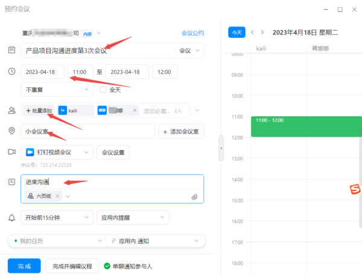Expand the 开始前15分钟 reminder dropdown
Screen dimensions: 362x277
(x=57, y=217)
